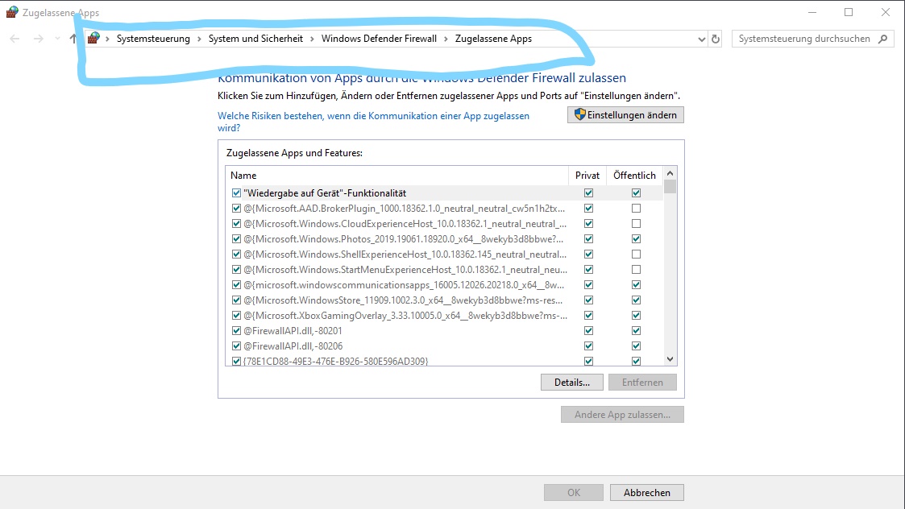This screenshot has height=509, width=905.
Task: Select the windowscommunicationsapps list row
Action: coord(444,284)
